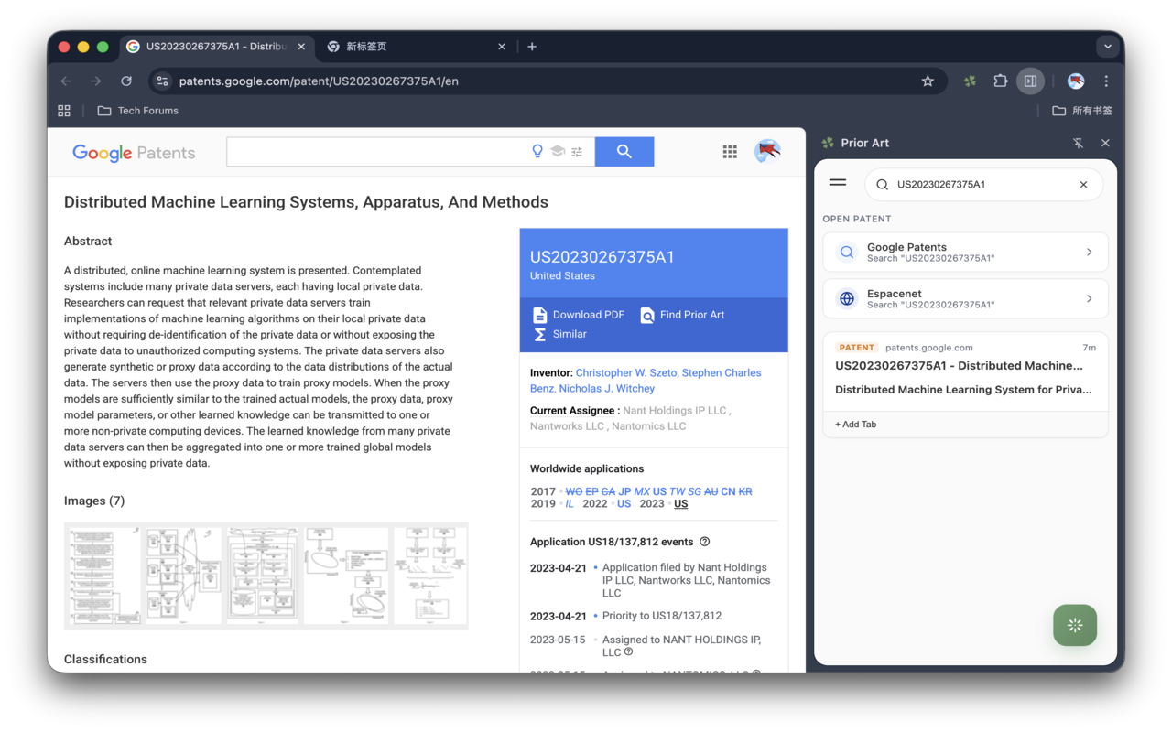Open a new browser tab with plus button
The height and width of the screenshot is (732, 1172).
532,47
